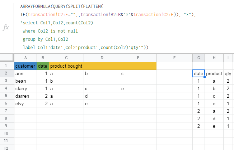The height and width of the screenshot is (150, 234).
Task: Select the cell containing 'darren'
Action: (25, 96)
